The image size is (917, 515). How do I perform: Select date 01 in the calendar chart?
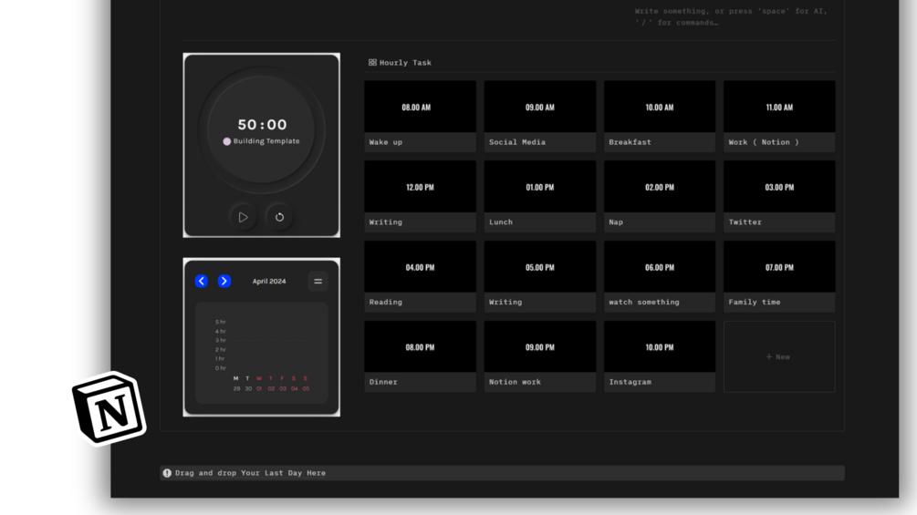tap(259, 389)
